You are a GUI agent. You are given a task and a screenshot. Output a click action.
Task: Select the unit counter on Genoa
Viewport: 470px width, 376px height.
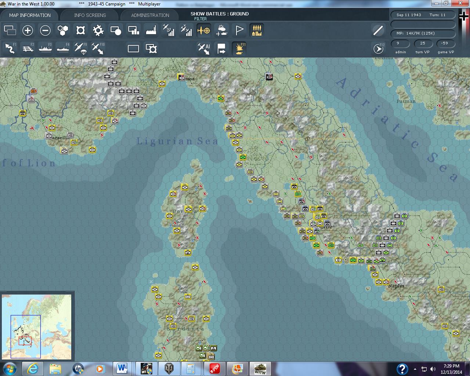(x=181, y=77)
